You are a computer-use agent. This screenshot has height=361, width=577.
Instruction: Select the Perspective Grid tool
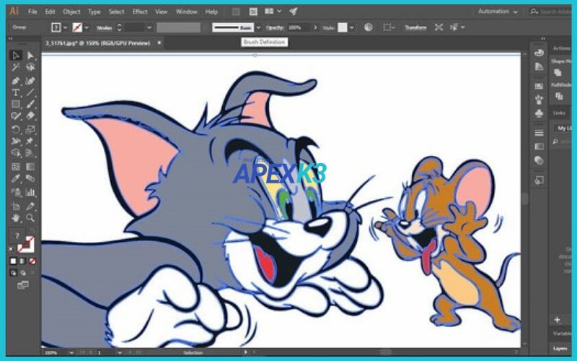click(x=30, y=152)
